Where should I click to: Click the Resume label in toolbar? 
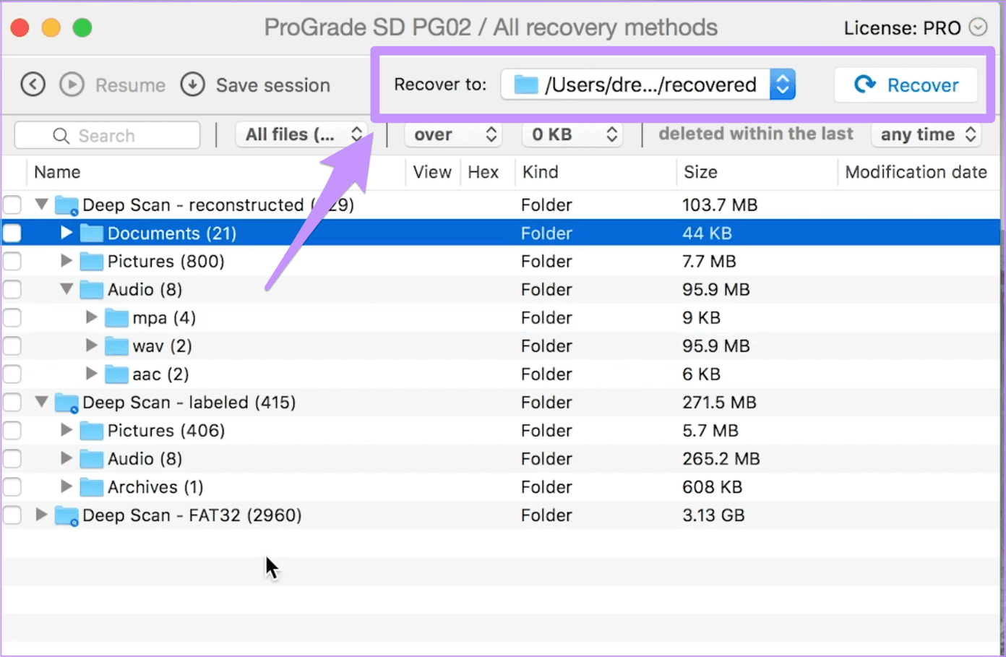pyautogui.click(x=130, y=85)
